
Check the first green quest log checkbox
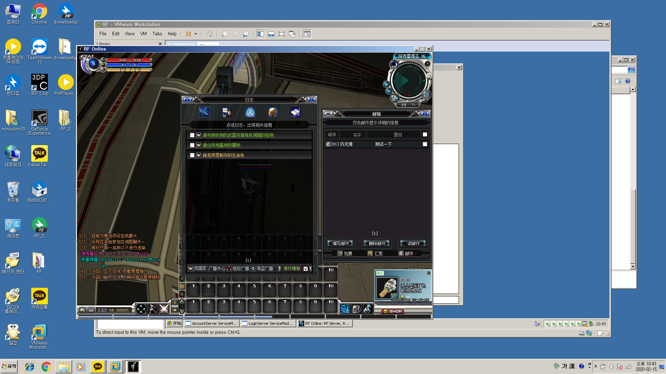(192, 135)
